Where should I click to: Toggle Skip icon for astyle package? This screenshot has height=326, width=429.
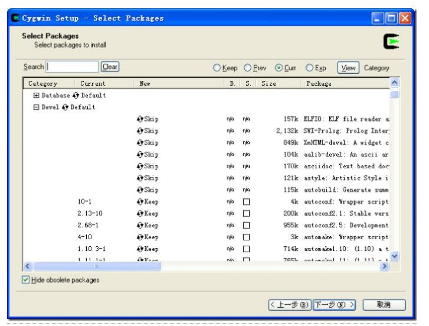tap(140, 178)
